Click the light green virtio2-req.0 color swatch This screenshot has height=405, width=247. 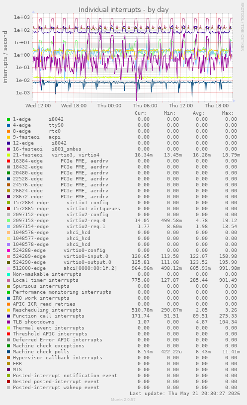(8, 221)
